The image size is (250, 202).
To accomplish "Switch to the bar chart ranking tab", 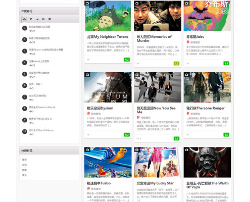I will pos(37,19).
